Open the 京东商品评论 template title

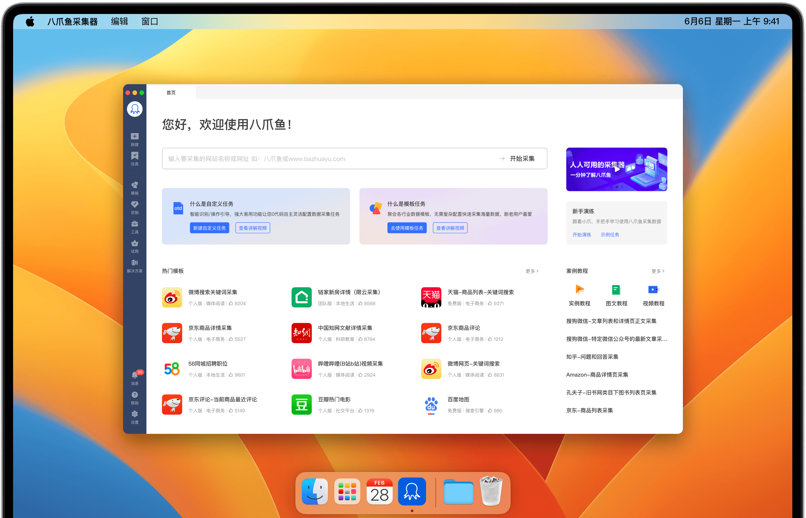464,328
